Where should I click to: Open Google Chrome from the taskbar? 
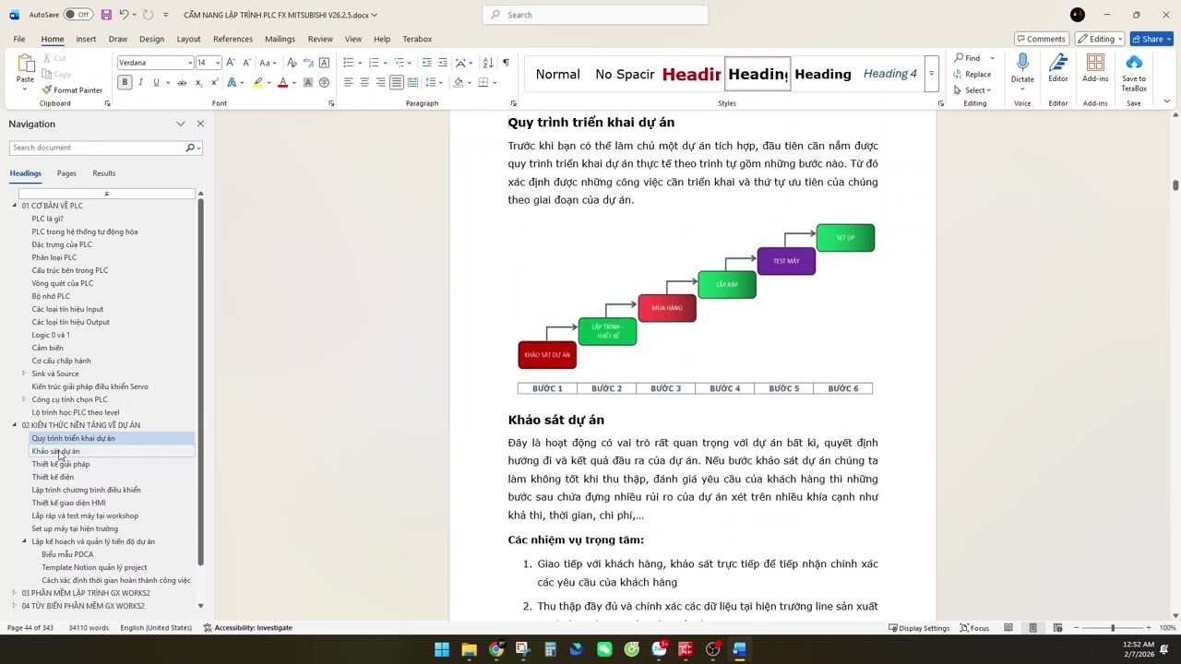496,650
